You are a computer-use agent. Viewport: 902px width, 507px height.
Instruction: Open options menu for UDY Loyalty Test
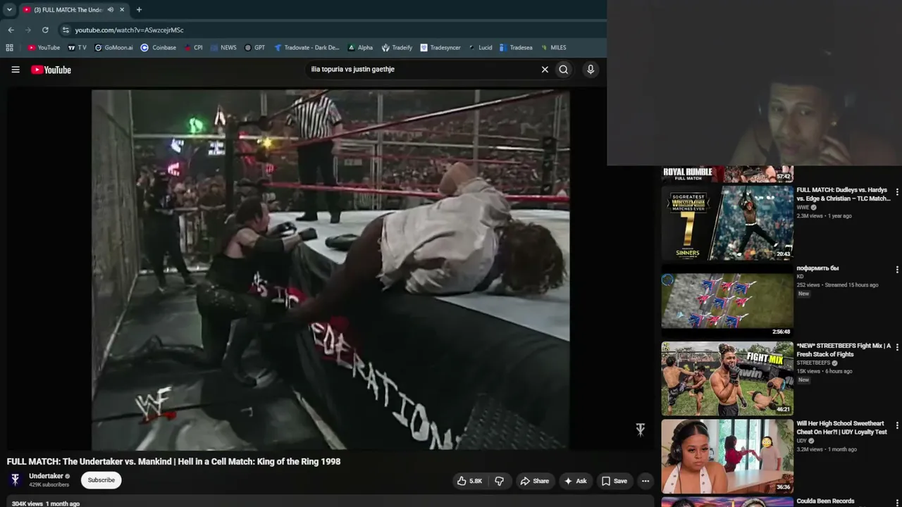[897, 425]
